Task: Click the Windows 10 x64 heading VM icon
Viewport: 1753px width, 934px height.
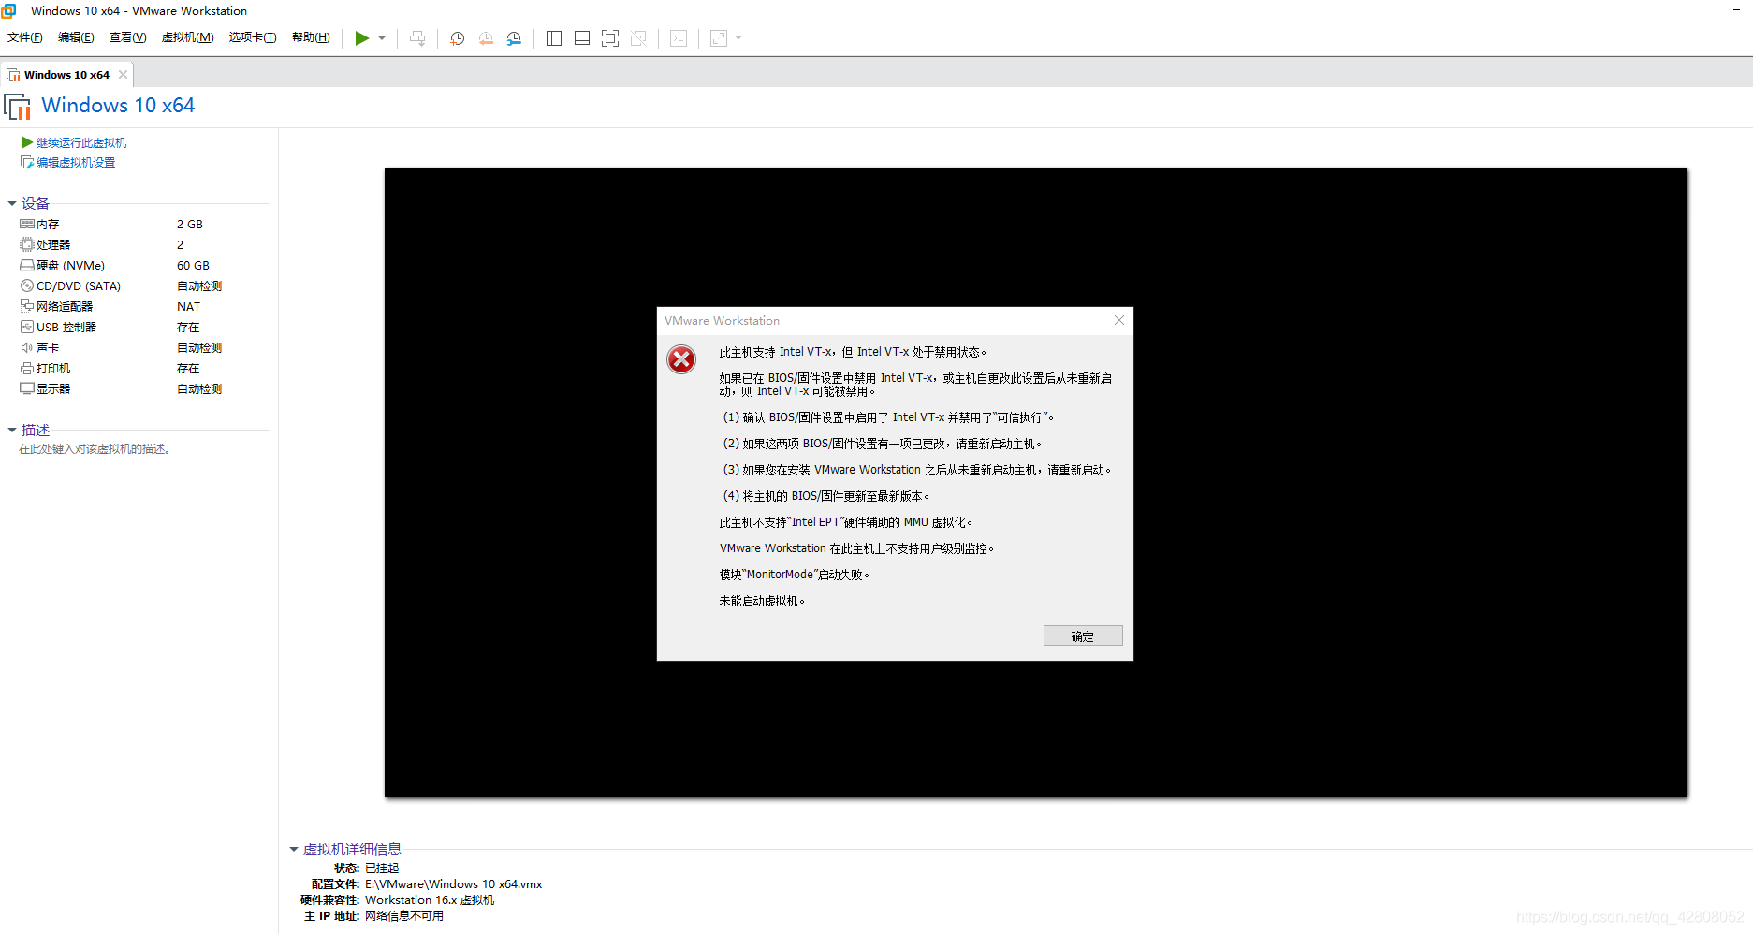Action: point(18,107)
